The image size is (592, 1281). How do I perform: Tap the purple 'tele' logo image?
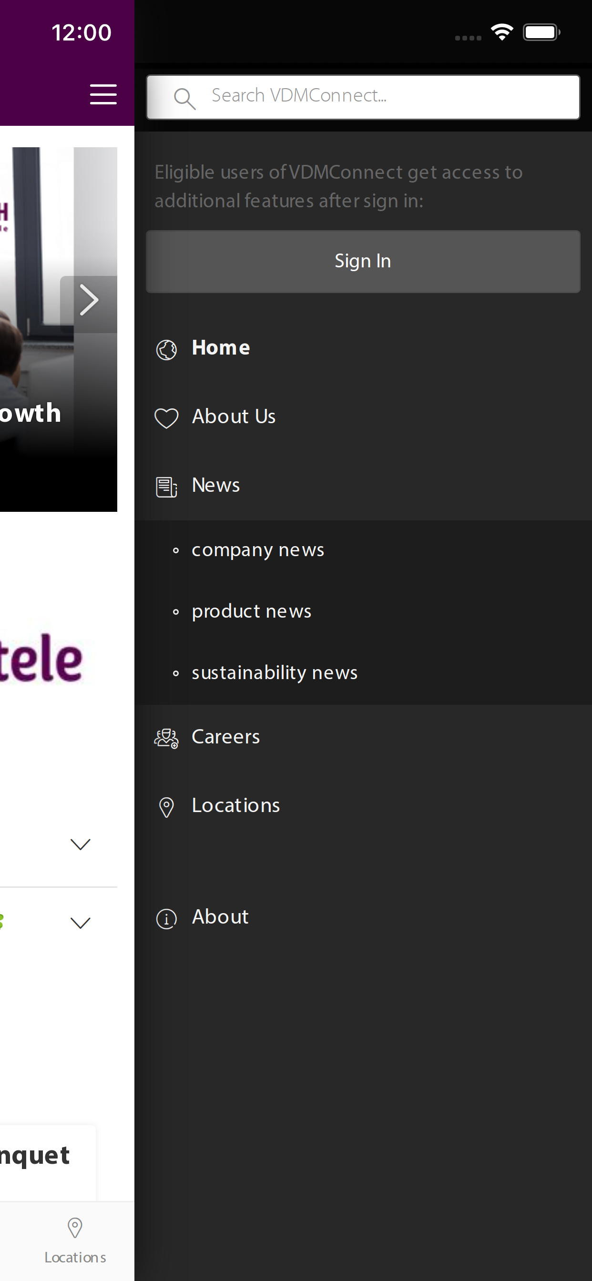click(41, 659)
